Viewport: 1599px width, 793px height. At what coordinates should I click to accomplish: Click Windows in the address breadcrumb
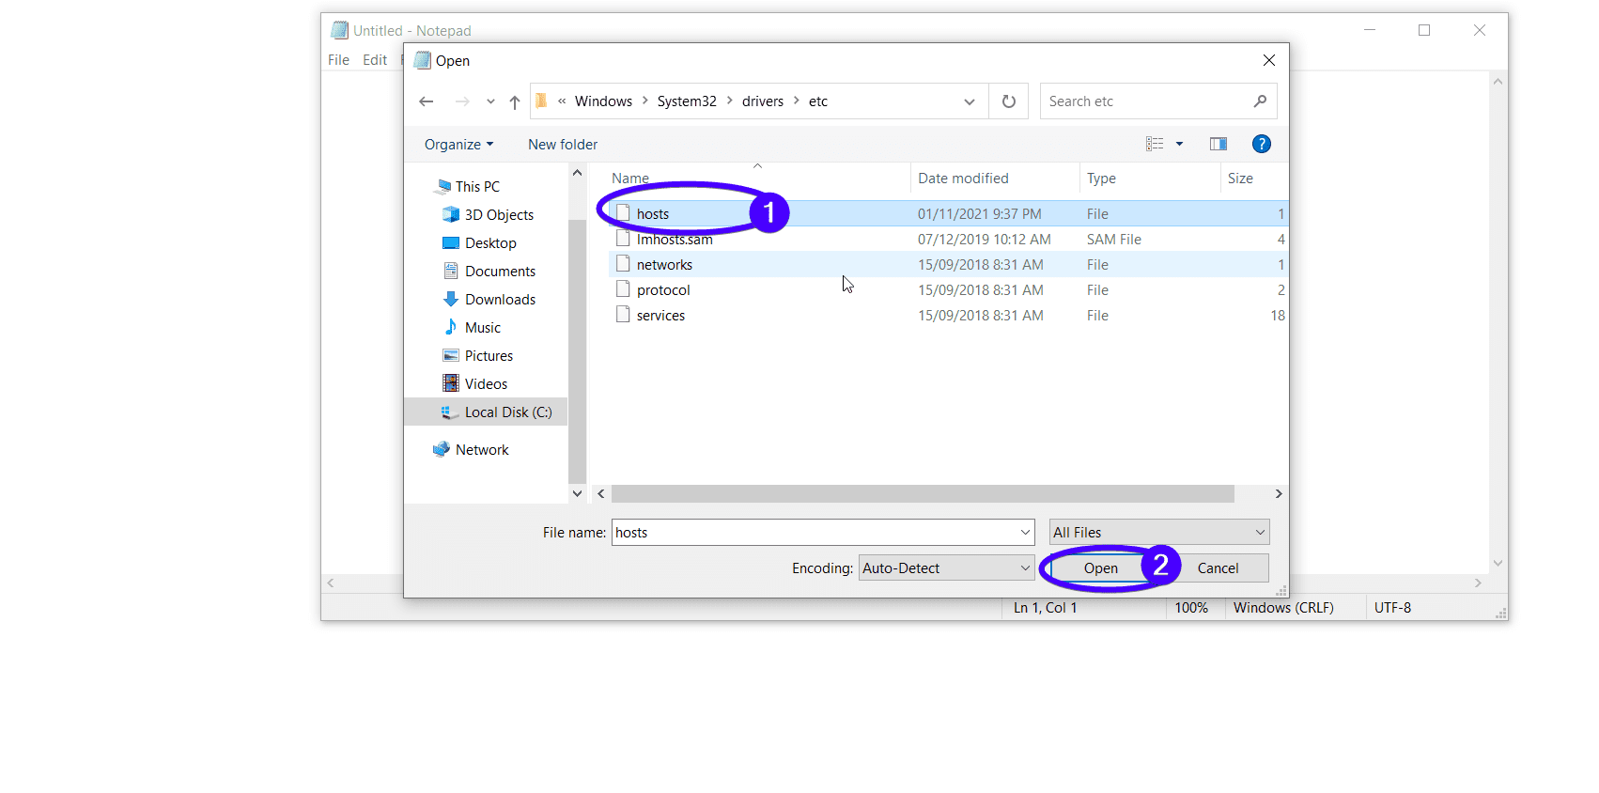click(x=603, y=101)
